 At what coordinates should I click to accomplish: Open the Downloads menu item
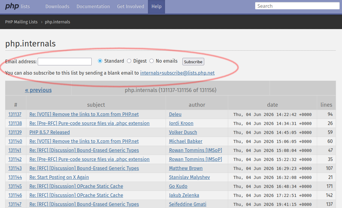tap(57, 7)
